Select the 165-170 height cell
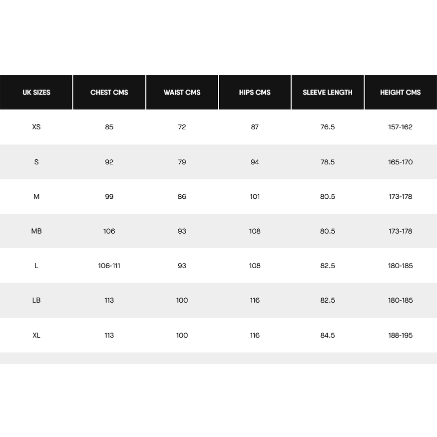437x437 pixels. click(x=401, y=162)
